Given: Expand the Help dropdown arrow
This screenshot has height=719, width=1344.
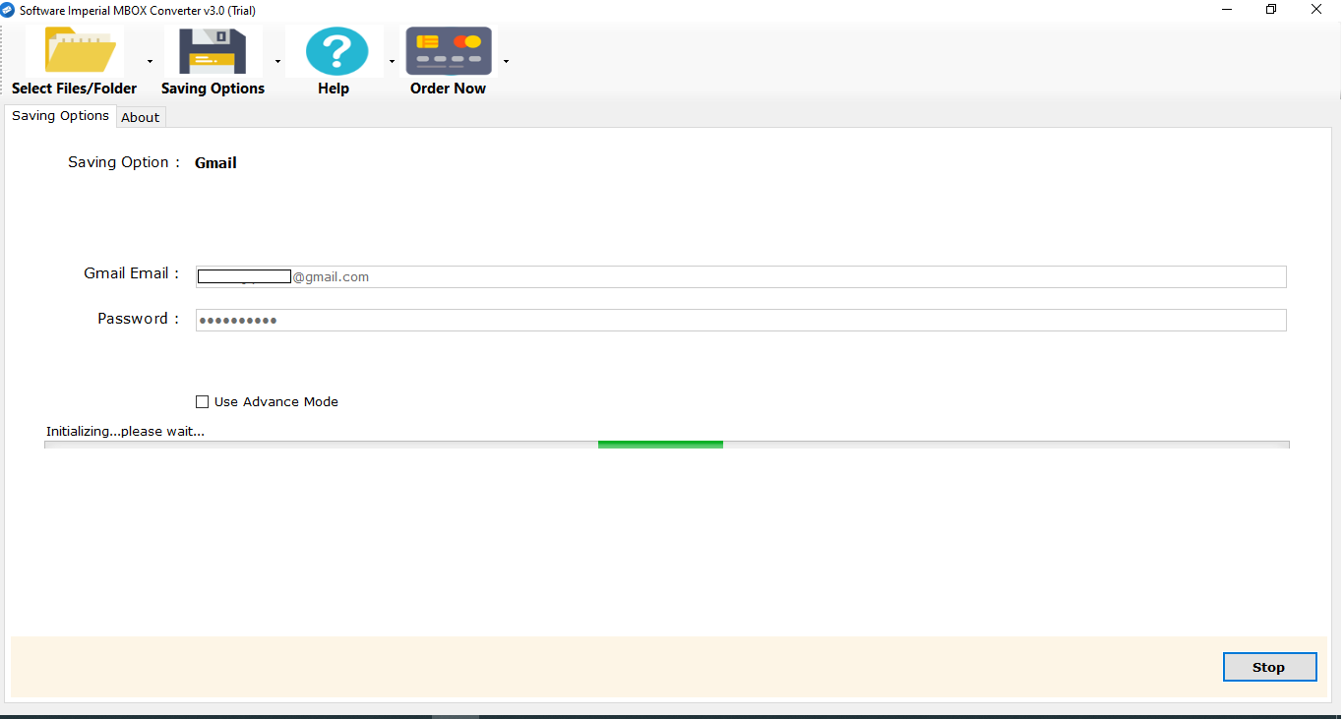Looking at the screenshot, I should (x=392, y=61).
